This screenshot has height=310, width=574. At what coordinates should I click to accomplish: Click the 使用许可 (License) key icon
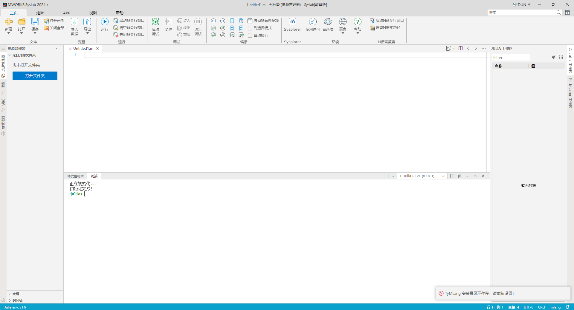point(313,21)
